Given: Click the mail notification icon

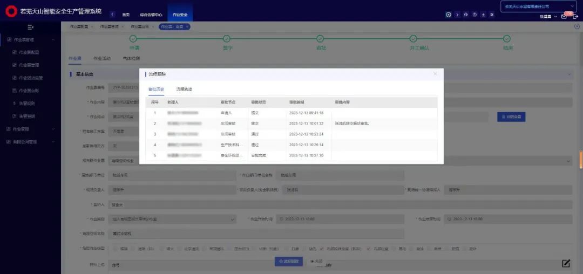Looking at the screenshot, I should [x=564, y=16].
